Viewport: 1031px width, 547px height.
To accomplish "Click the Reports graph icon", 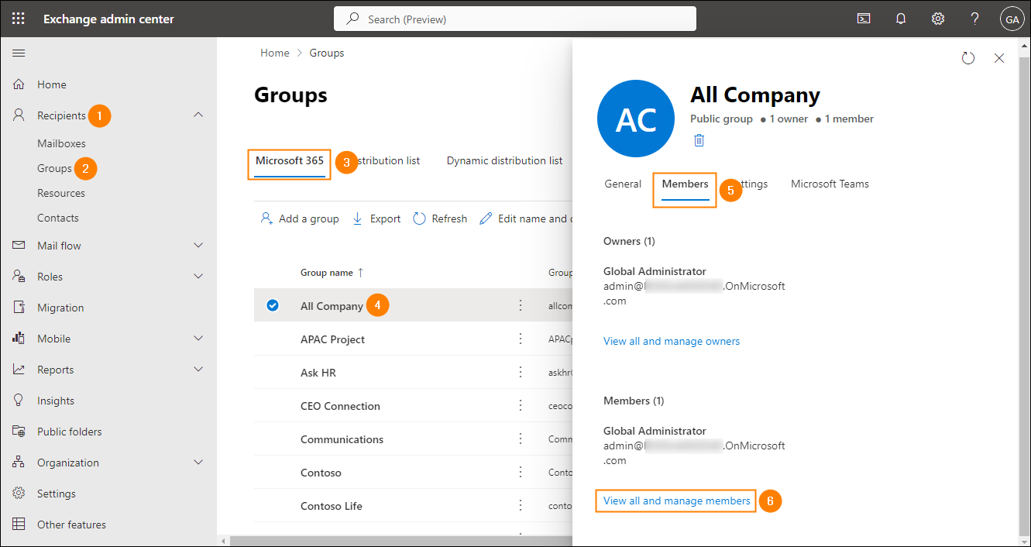I will click(x=19, y=370).
